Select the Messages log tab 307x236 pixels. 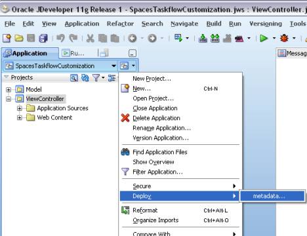coord(292,53)
